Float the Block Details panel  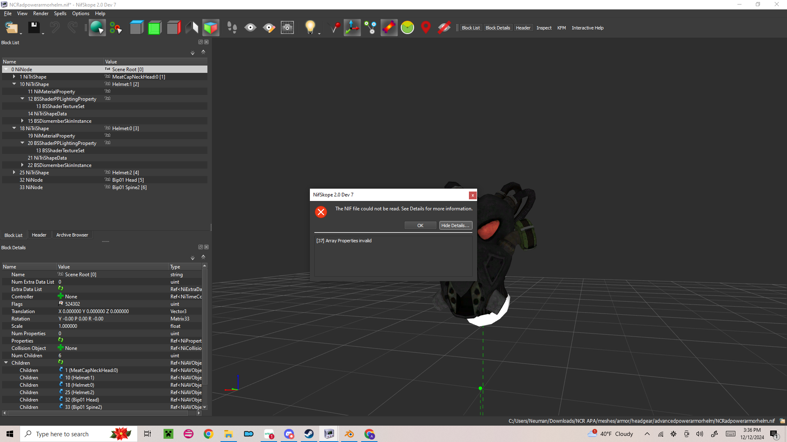click(x=200, y=247)
